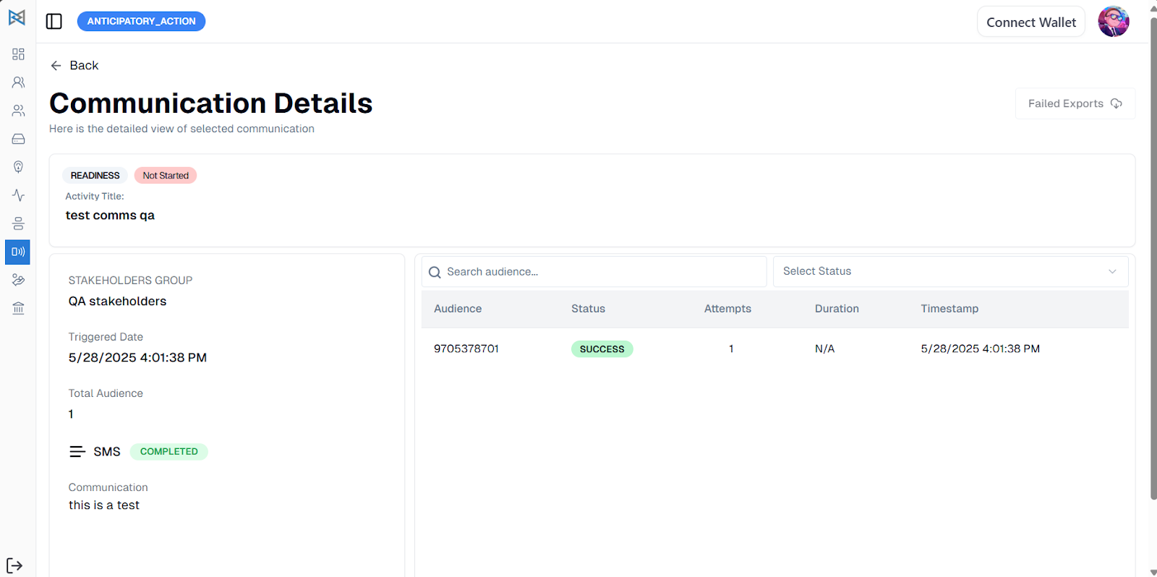This screenshot has height=577, width=1157.
Task: Click the back arrow icon
Action: pos(56,66)
